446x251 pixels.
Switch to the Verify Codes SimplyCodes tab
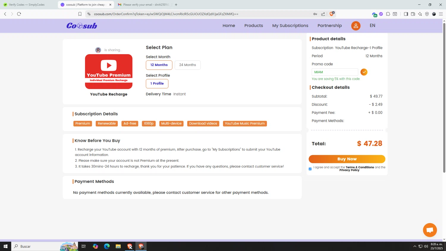pos(29,5)
